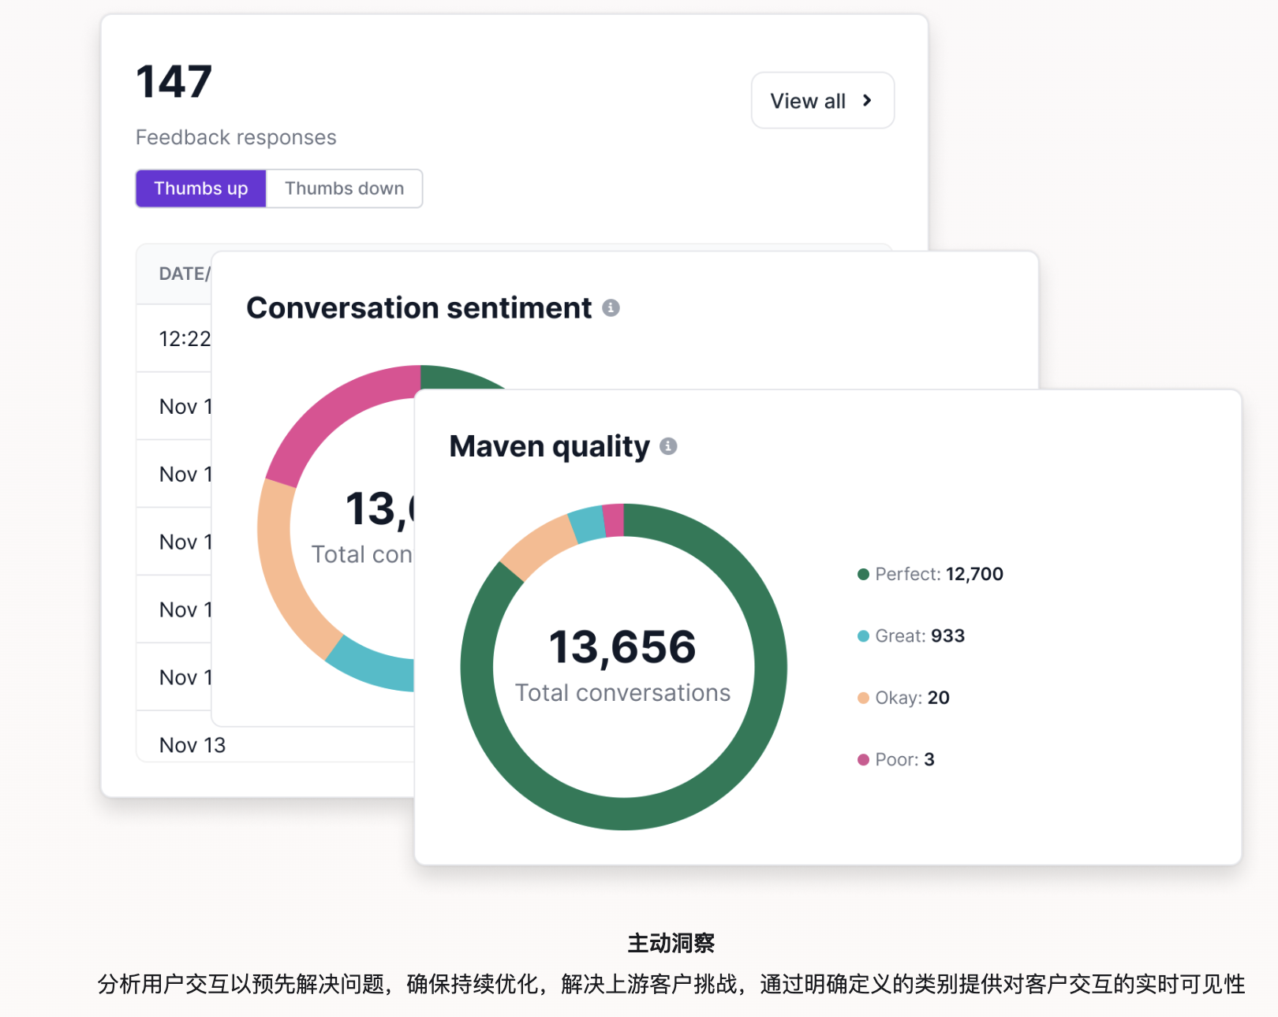Click the 主动洞察 heading text

click(x=671, y=943)
